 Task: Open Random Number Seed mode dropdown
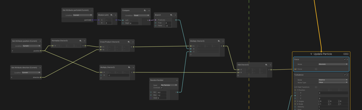(169, 85)
